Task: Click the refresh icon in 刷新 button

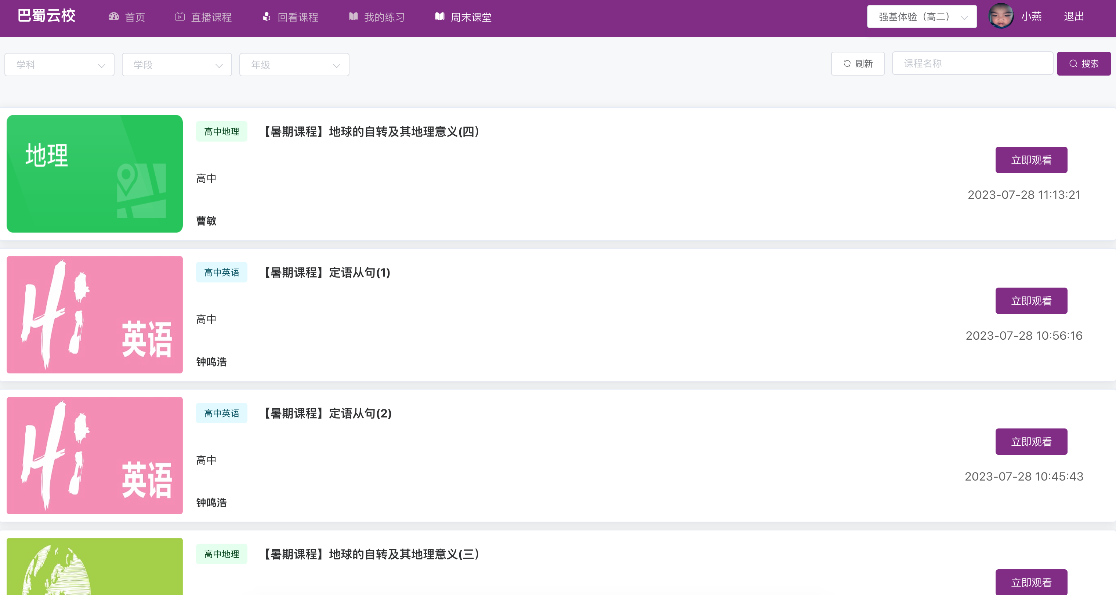Action: pos(847,64)
